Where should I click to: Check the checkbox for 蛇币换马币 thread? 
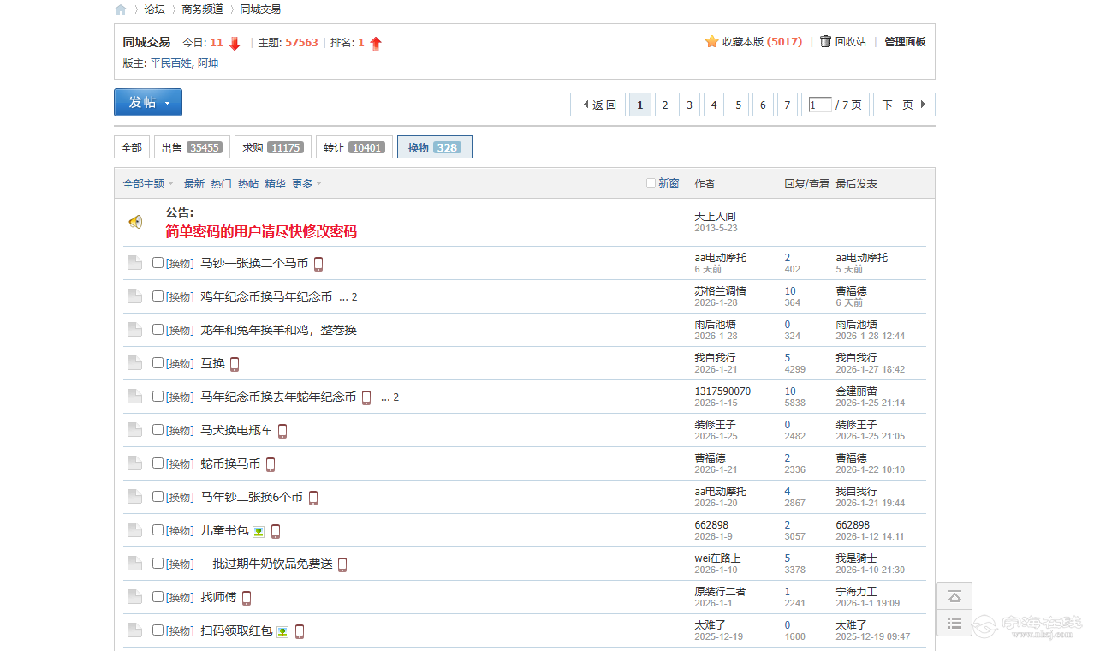pos(158,463)
